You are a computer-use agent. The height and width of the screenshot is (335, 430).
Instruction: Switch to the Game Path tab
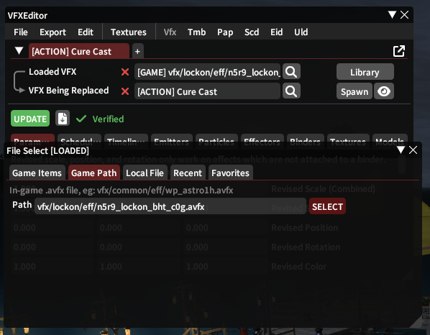click(94, 173)
